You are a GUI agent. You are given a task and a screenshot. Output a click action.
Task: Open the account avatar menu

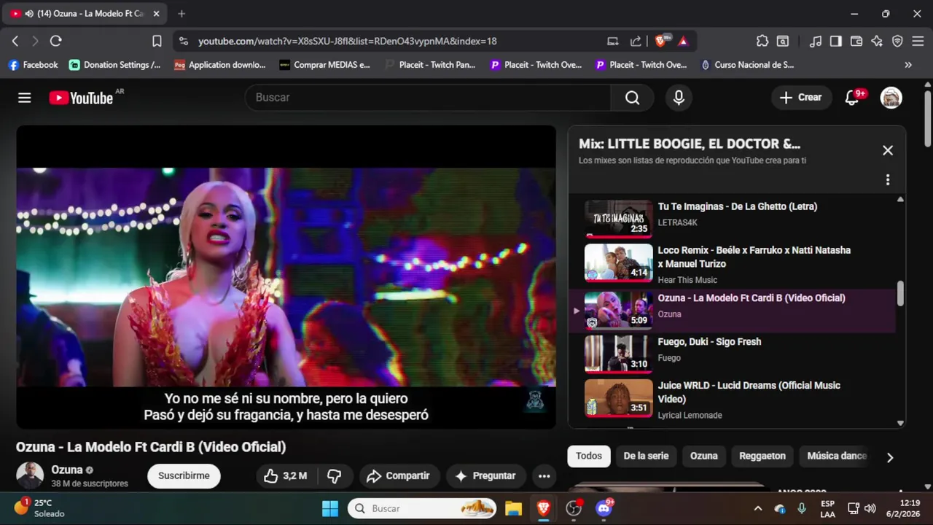click(891, 98)
